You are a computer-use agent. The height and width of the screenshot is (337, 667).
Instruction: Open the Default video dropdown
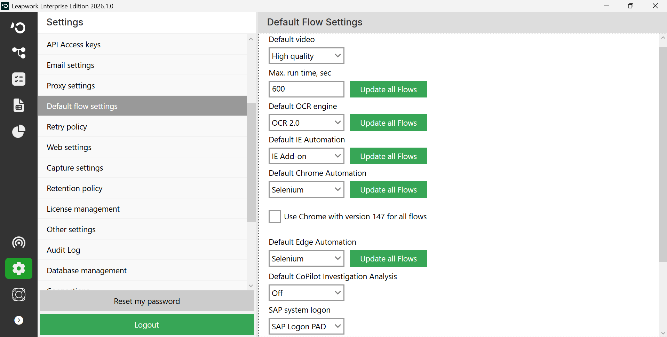click(x=307, y=56)
